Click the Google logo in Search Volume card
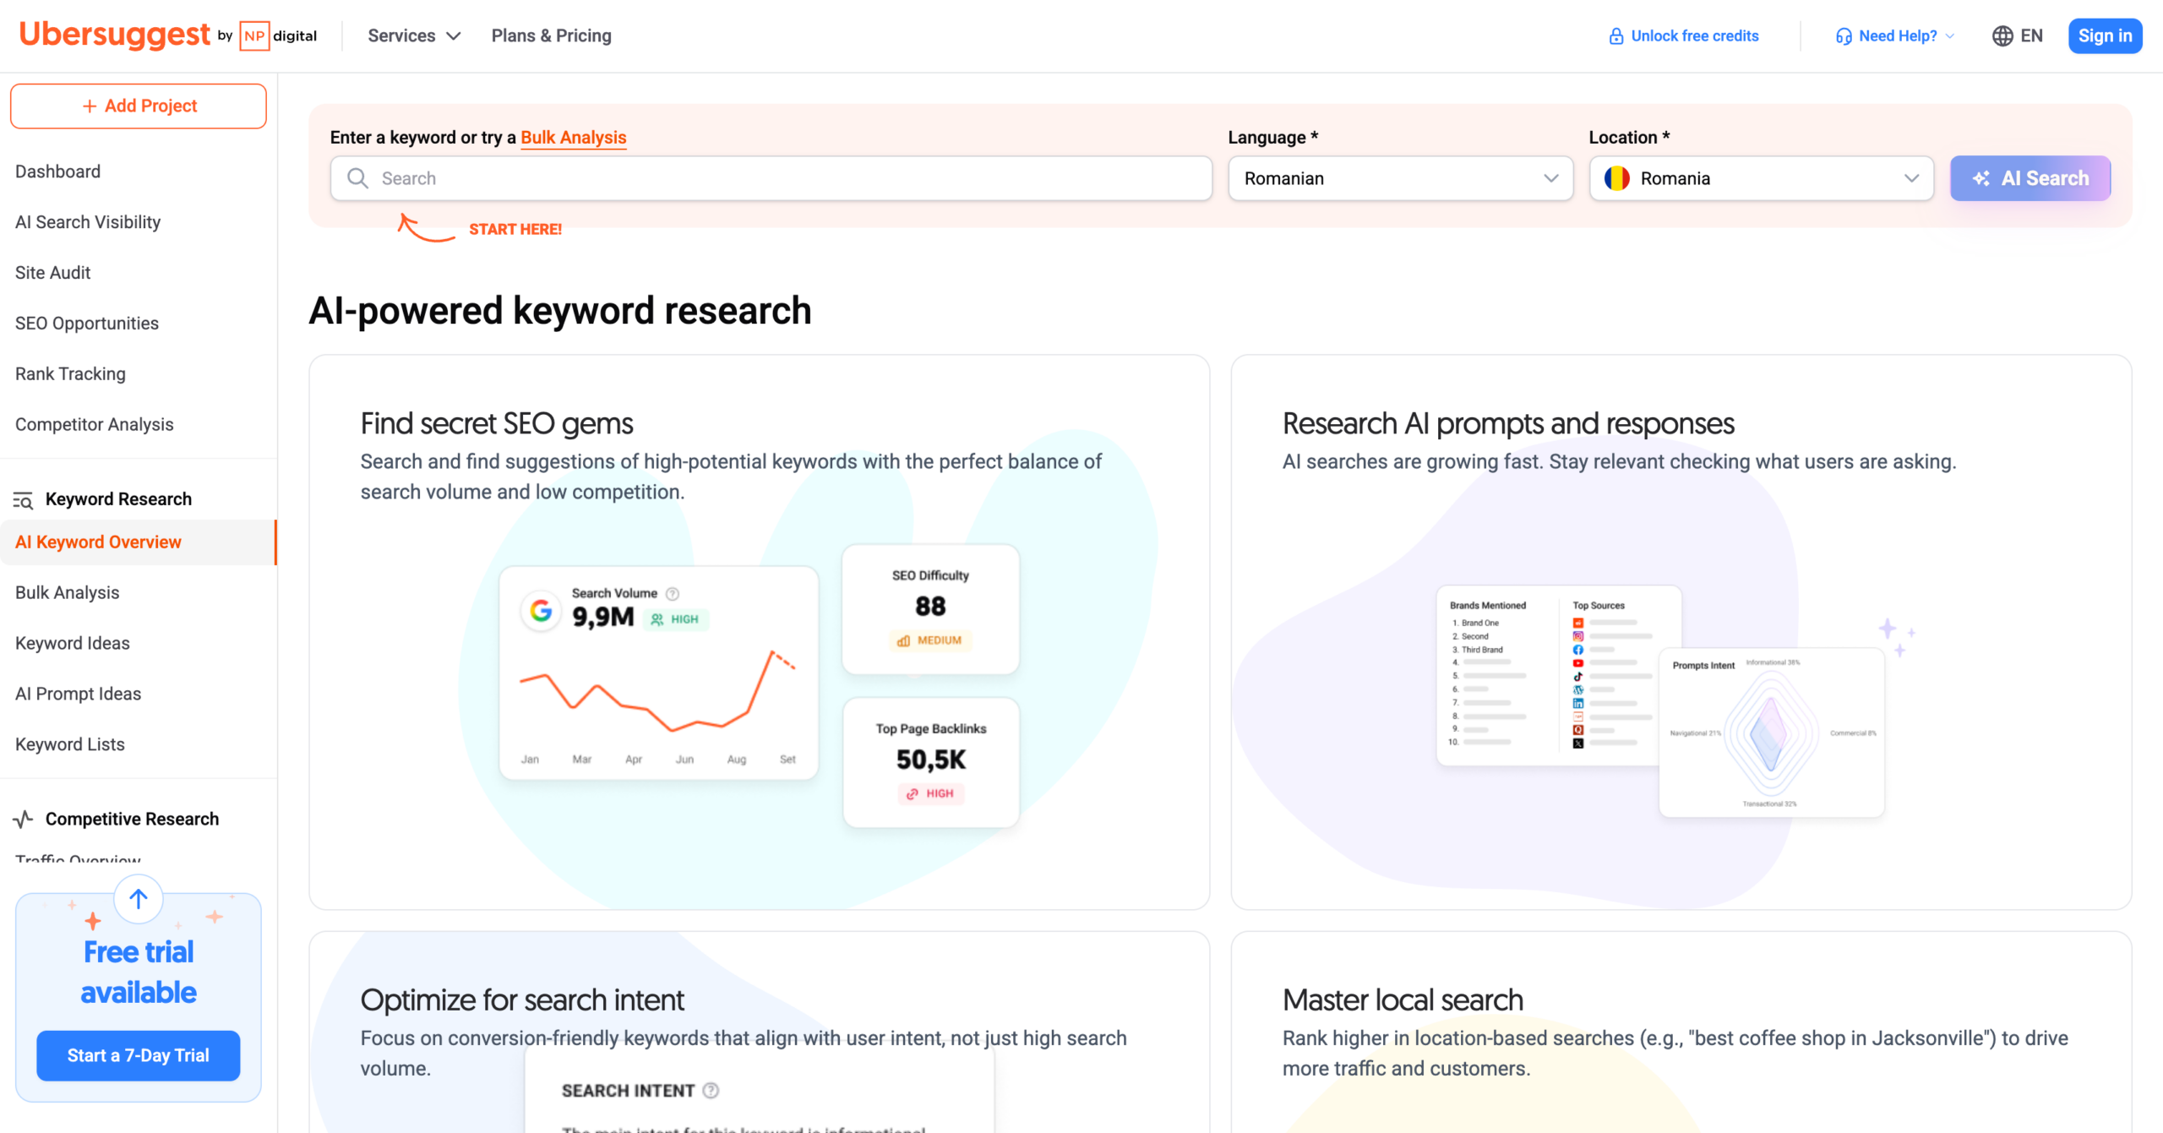 click(542, 610)
